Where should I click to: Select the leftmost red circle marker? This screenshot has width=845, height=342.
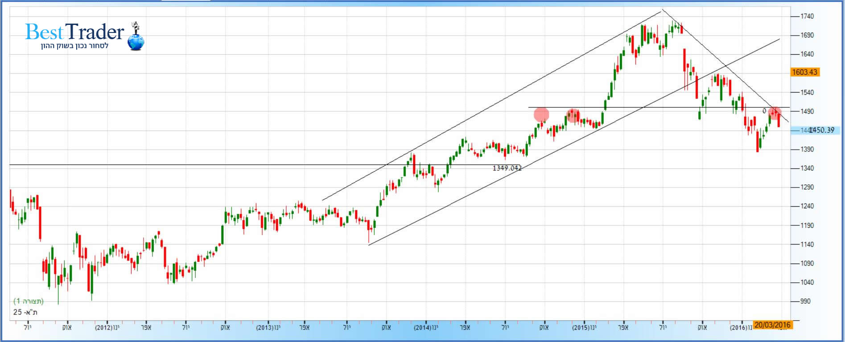point(541,115)
